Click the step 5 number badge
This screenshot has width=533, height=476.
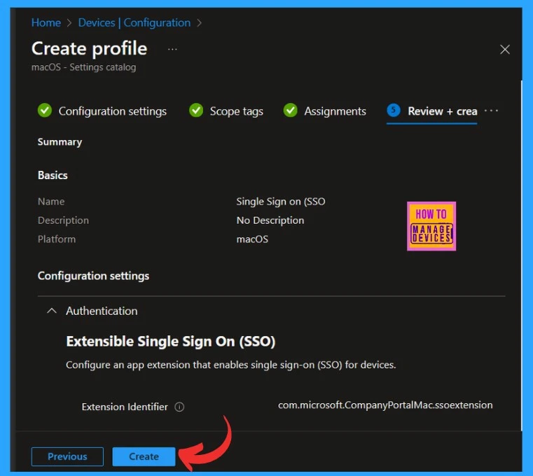(x=394, y=110)
